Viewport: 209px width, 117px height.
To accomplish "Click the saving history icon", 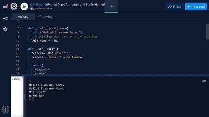I will point(40,17).
